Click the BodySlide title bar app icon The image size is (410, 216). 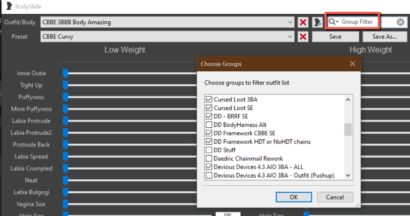(x=9, y=6)
